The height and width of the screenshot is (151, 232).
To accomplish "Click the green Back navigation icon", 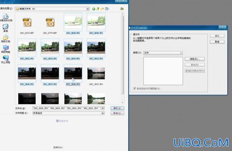I will pos(94,9).
